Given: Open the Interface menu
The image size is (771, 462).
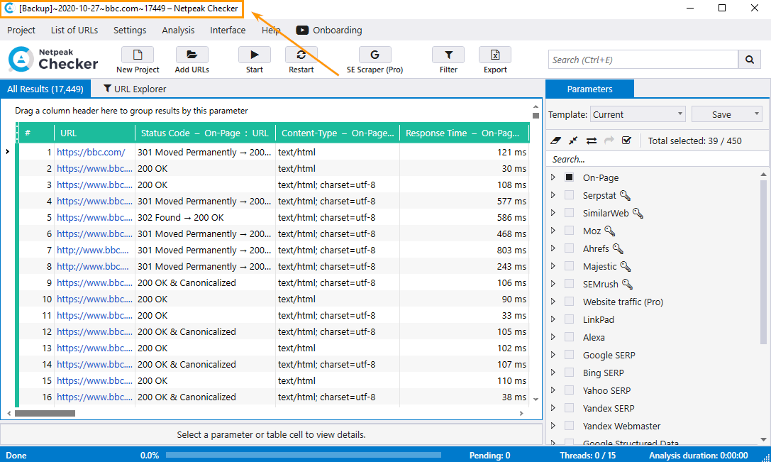Looking at the screenshot, I should click(x=228, y=30).
